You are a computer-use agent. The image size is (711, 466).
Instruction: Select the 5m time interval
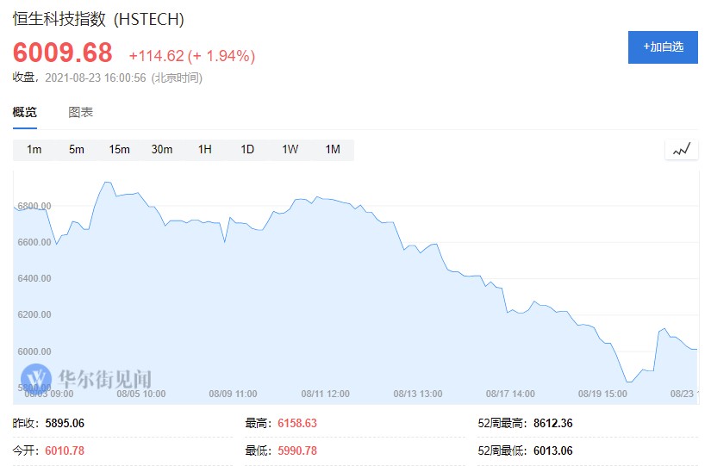(x=77, y=149)
